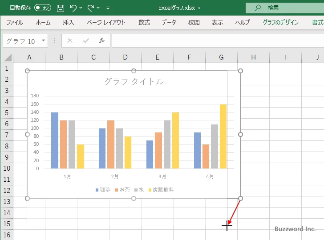Click the formula bar Cancel X icon
Screen dimensions: 324x240
pos(70,40)
